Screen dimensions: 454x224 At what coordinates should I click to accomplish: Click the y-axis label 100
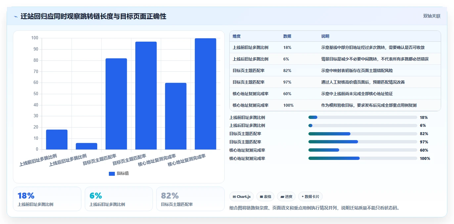[35, 38]
